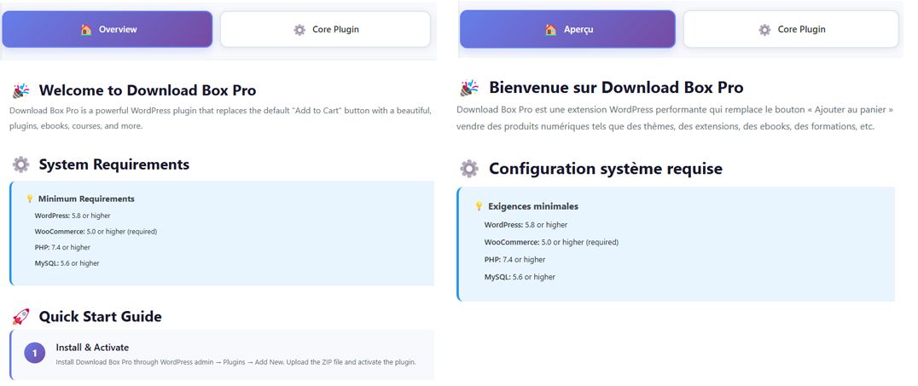Click the lightbulb icon by Exigences minimales
The width and height of the screenshot is (918, 386).
pyautogui.click(x=479, y=206)
